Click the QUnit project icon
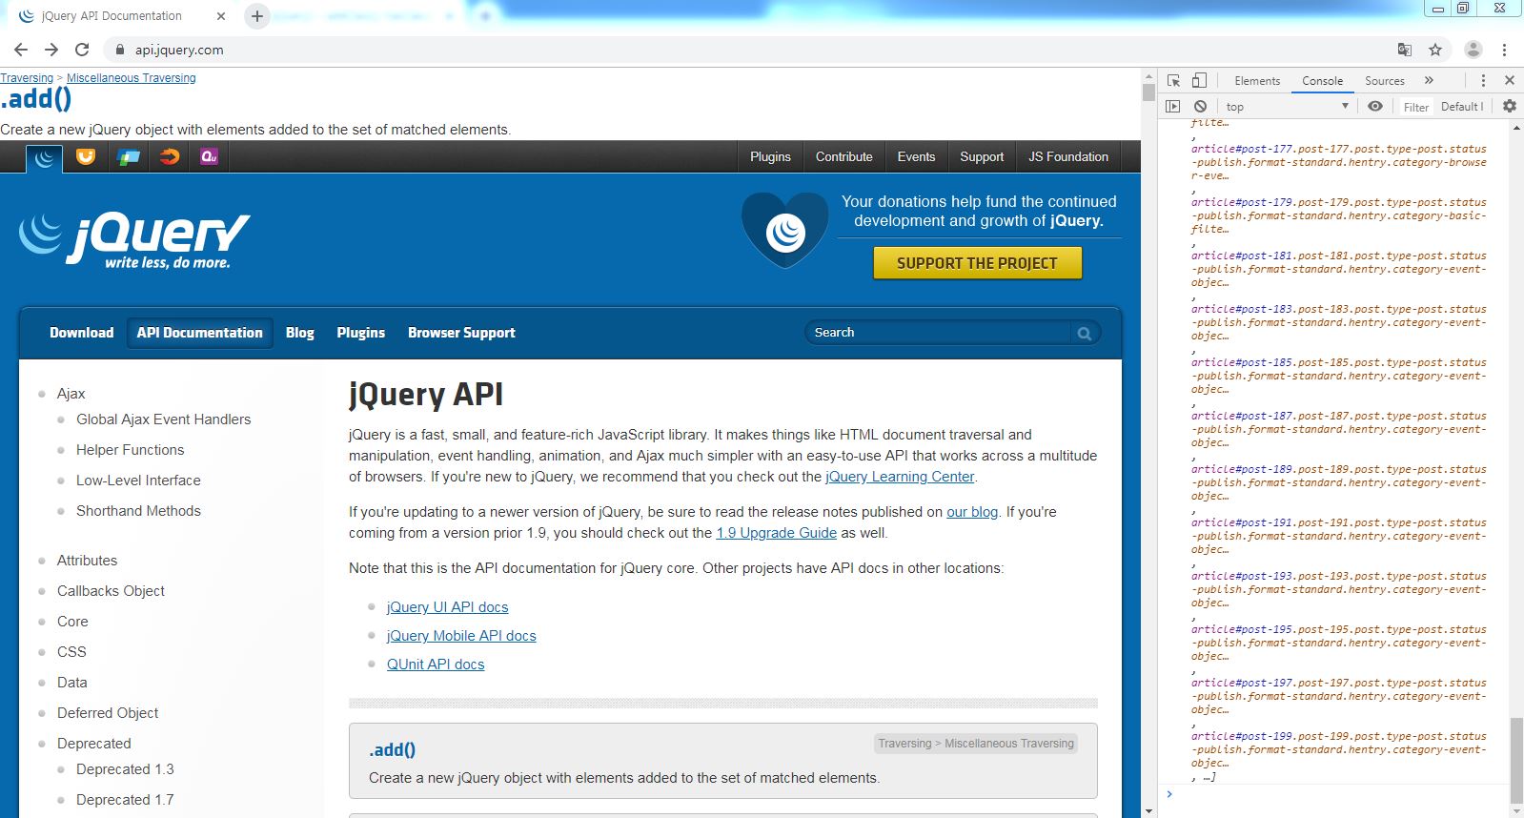This screenshot has height=818, width=1524. tap(210, 156)
